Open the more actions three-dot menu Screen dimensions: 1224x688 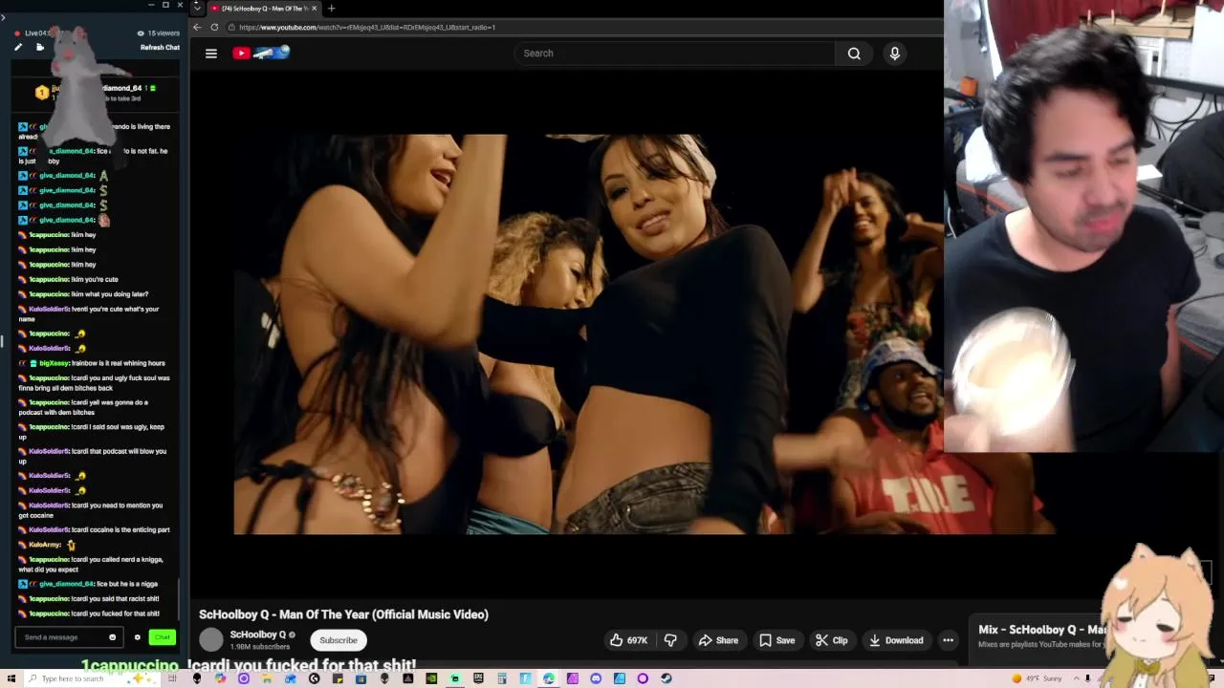tap(948, 640)
